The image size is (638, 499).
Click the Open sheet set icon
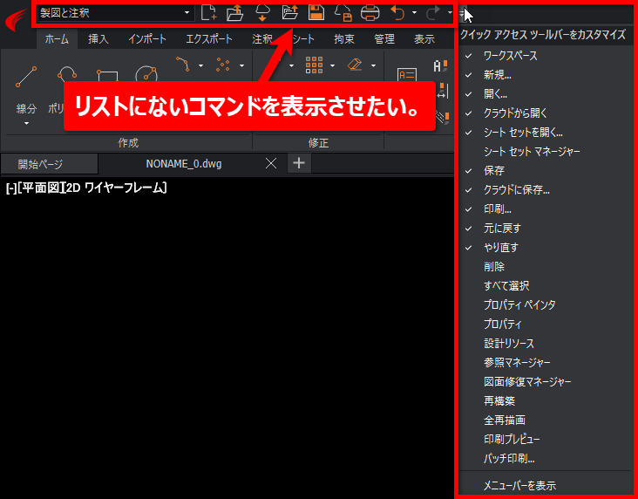289,12
